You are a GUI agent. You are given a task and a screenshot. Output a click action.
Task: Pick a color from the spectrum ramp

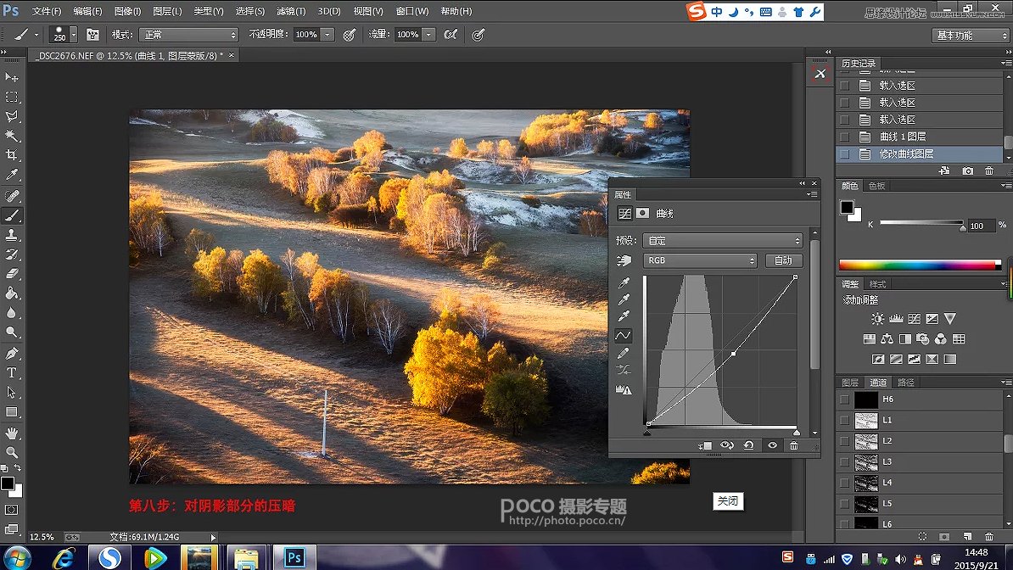tap(920, 265)
